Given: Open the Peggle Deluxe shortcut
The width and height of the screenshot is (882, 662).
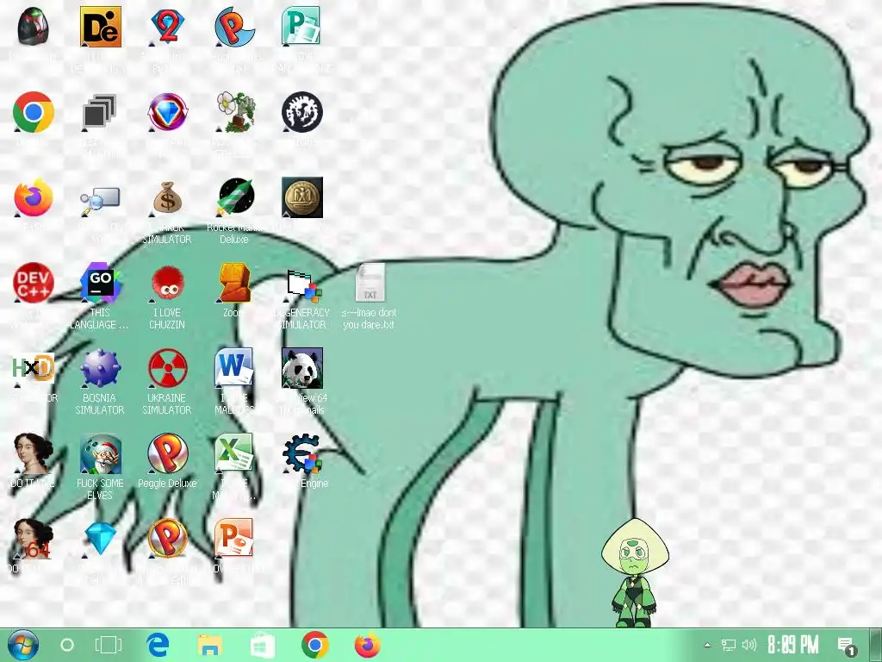Looking at the screenshot, I should pos(167,454).
